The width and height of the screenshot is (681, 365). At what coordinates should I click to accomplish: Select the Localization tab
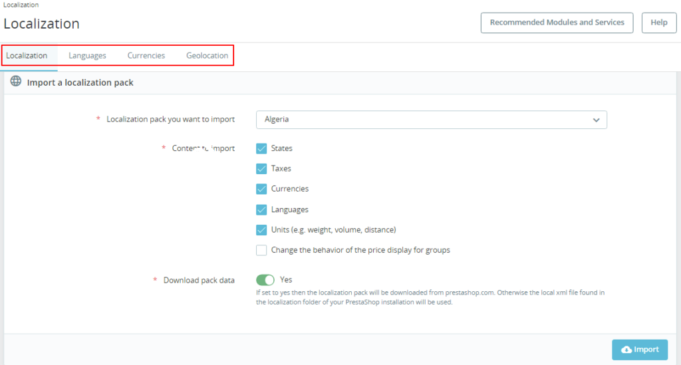pyautogui.click(x=27, y=56)
